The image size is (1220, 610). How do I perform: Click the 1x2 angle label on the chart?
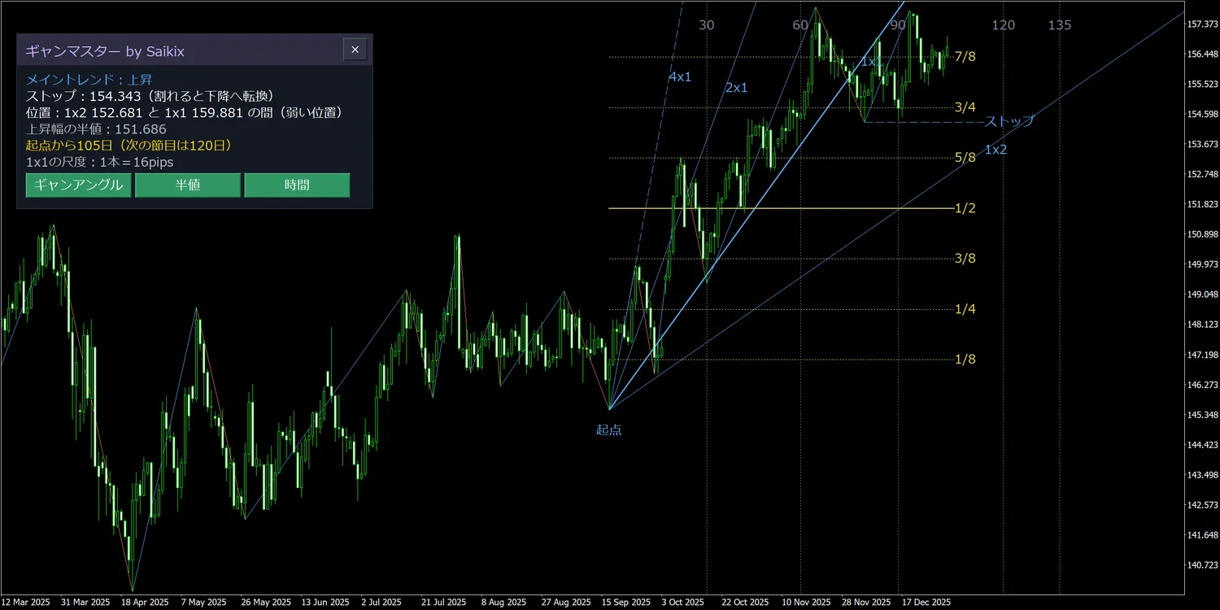pos(996,149)
